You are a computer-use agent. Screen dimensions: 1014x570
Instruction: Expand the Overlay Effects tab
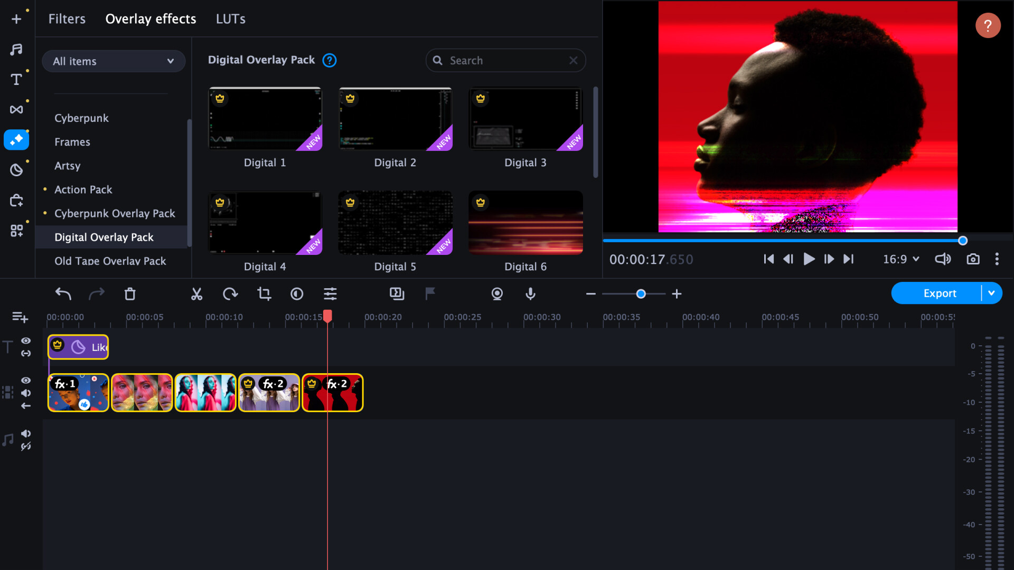coord(151,18)
